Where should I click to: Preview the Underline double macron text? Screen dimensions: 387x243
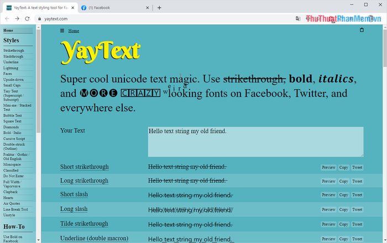328,239
